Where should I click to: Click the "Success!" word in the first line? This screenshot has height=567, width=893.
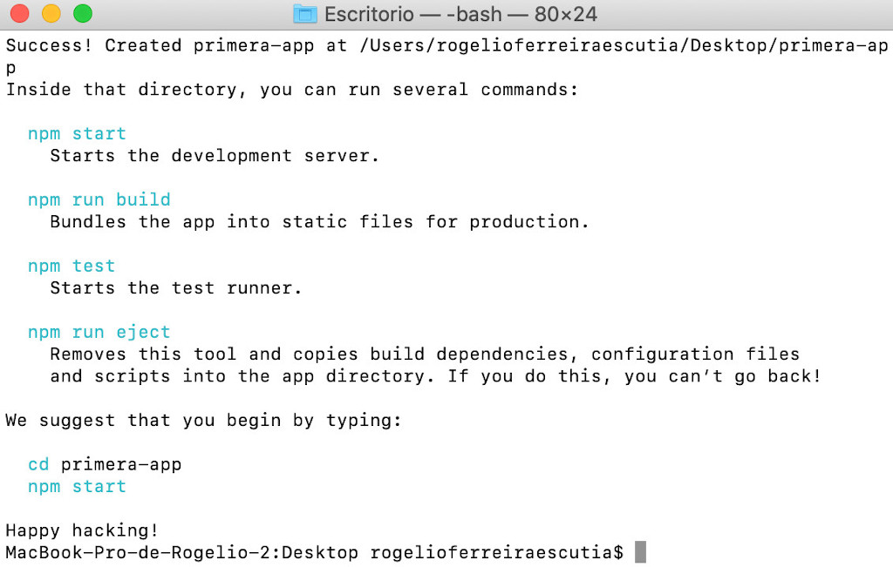coord(50,45)
